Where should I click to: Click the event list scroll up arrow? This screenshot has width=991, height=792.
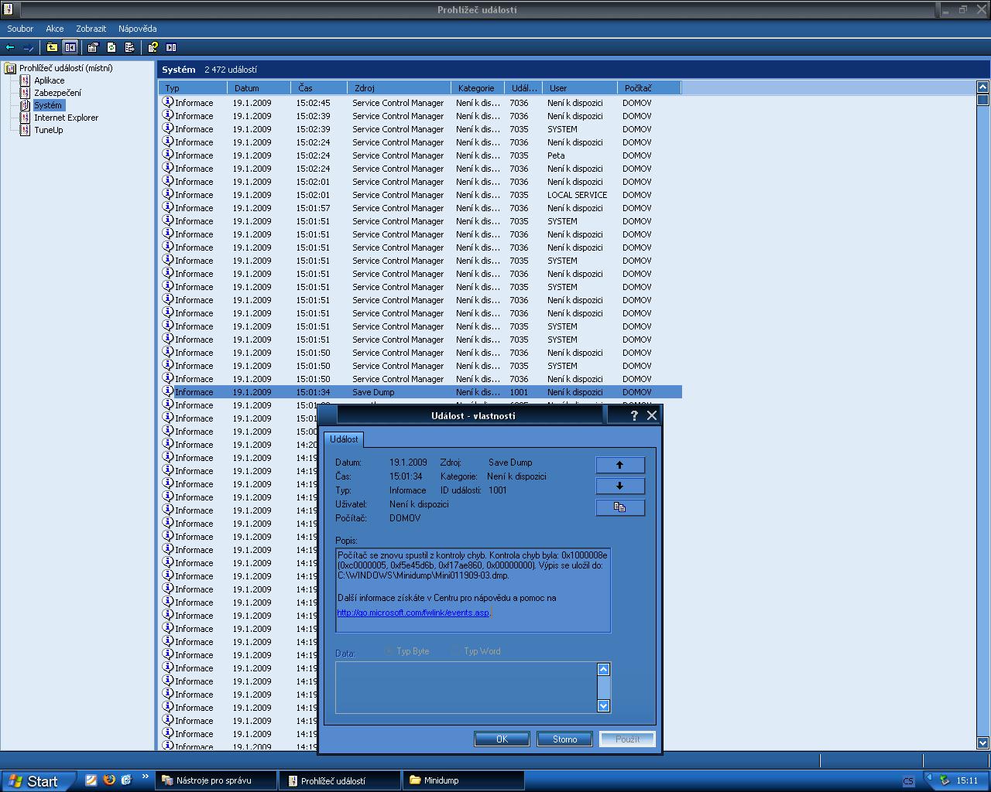[x=983, y=87]
